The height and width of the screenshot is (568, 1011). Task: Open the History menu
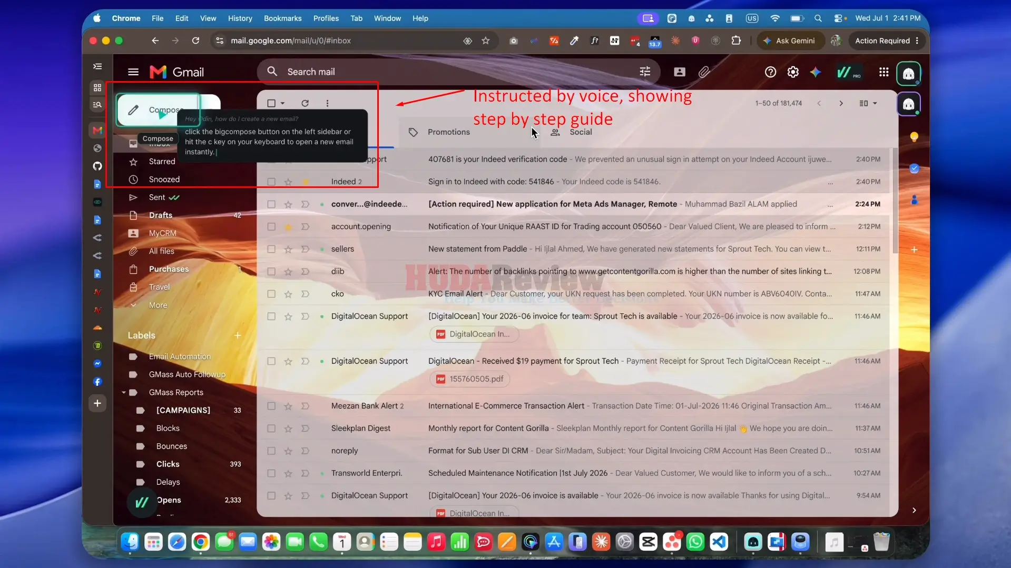(240, 18)
